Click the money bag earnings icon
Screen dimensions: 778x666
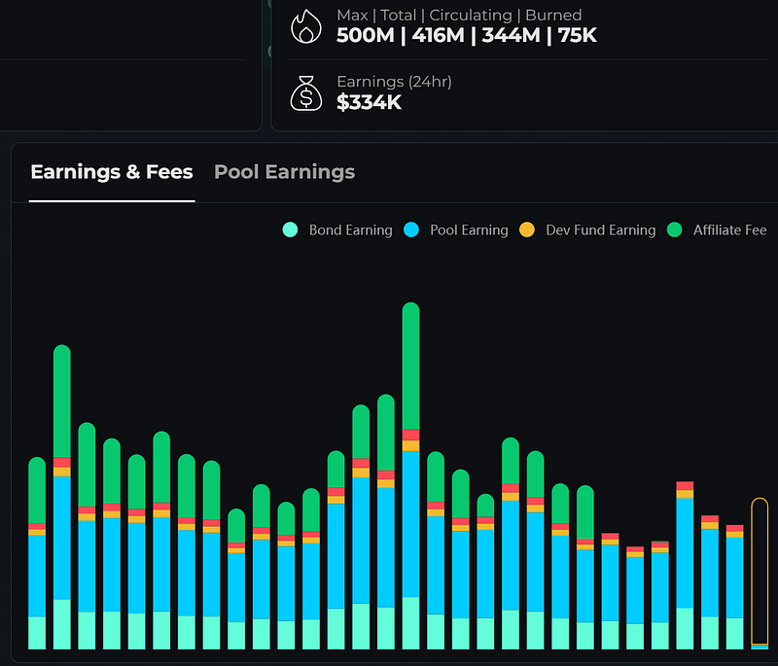click(x=305, y=93)
